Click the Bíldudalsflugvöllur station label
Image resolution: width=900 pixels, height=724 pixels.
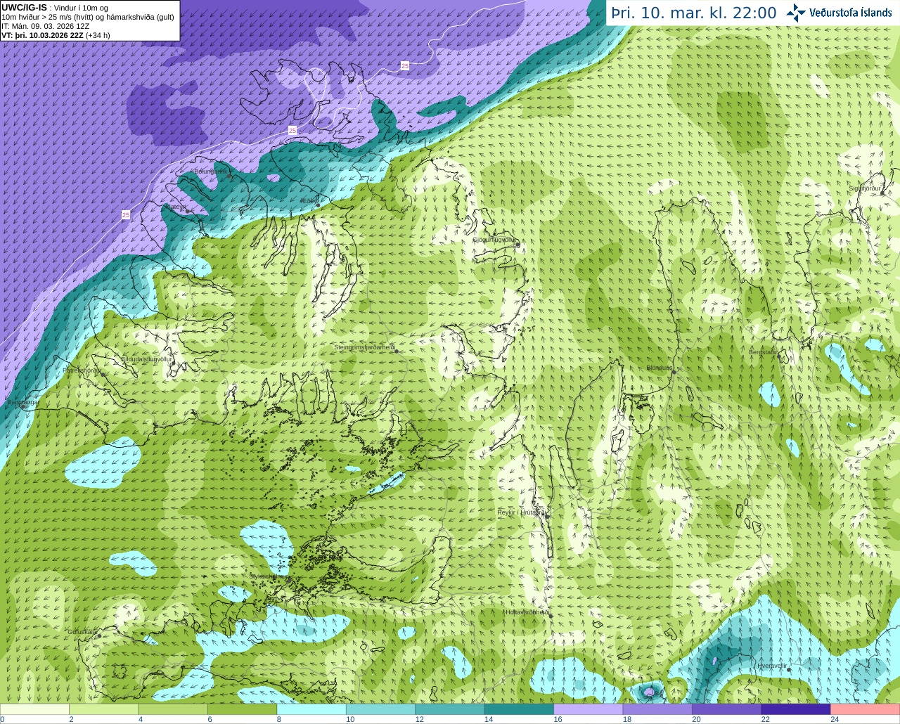[146, 358]
